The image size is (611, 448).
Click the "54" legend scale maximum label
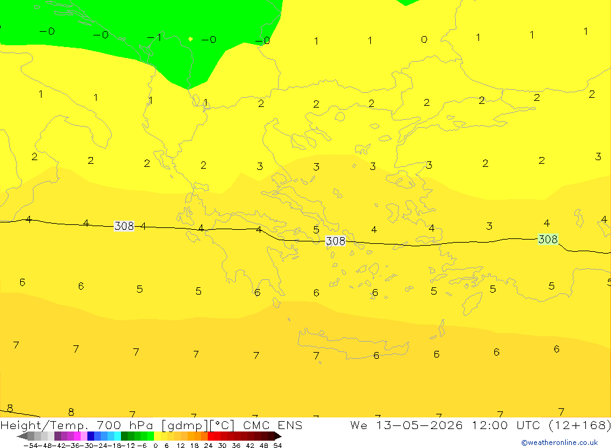[277, 446]
